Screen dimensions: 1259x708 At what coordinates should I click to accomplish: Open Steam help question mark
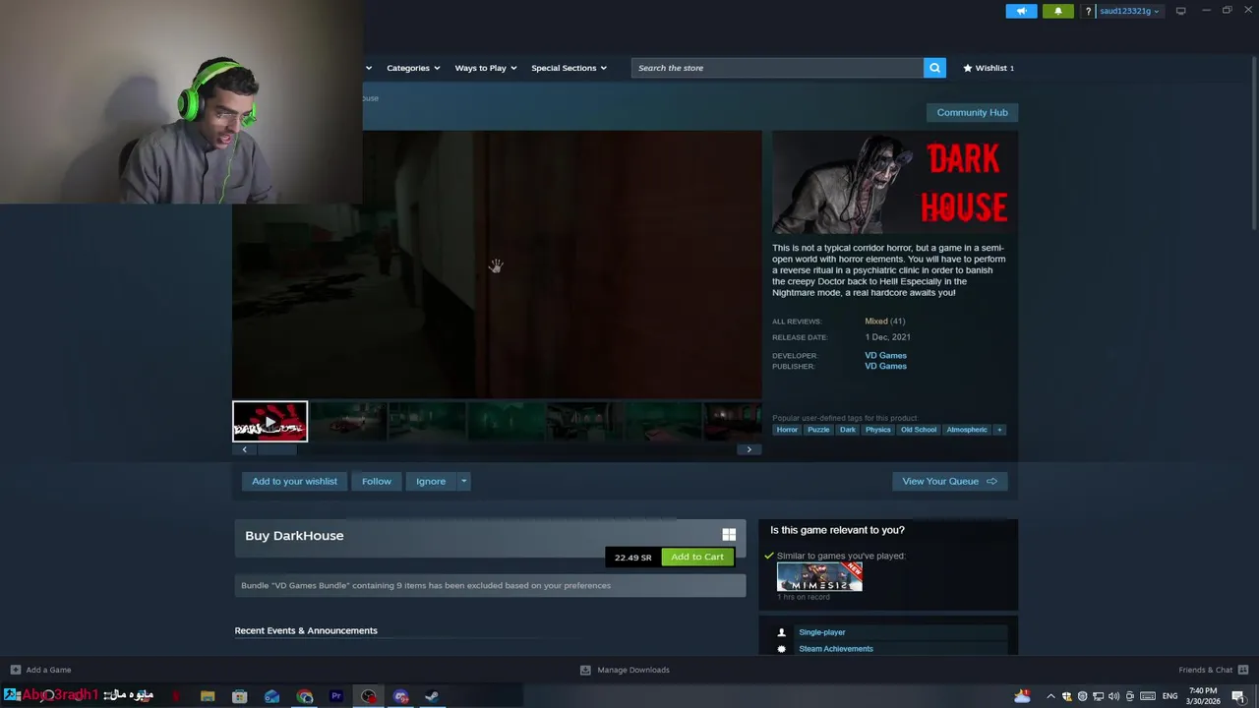click(x=1088, y=11)
